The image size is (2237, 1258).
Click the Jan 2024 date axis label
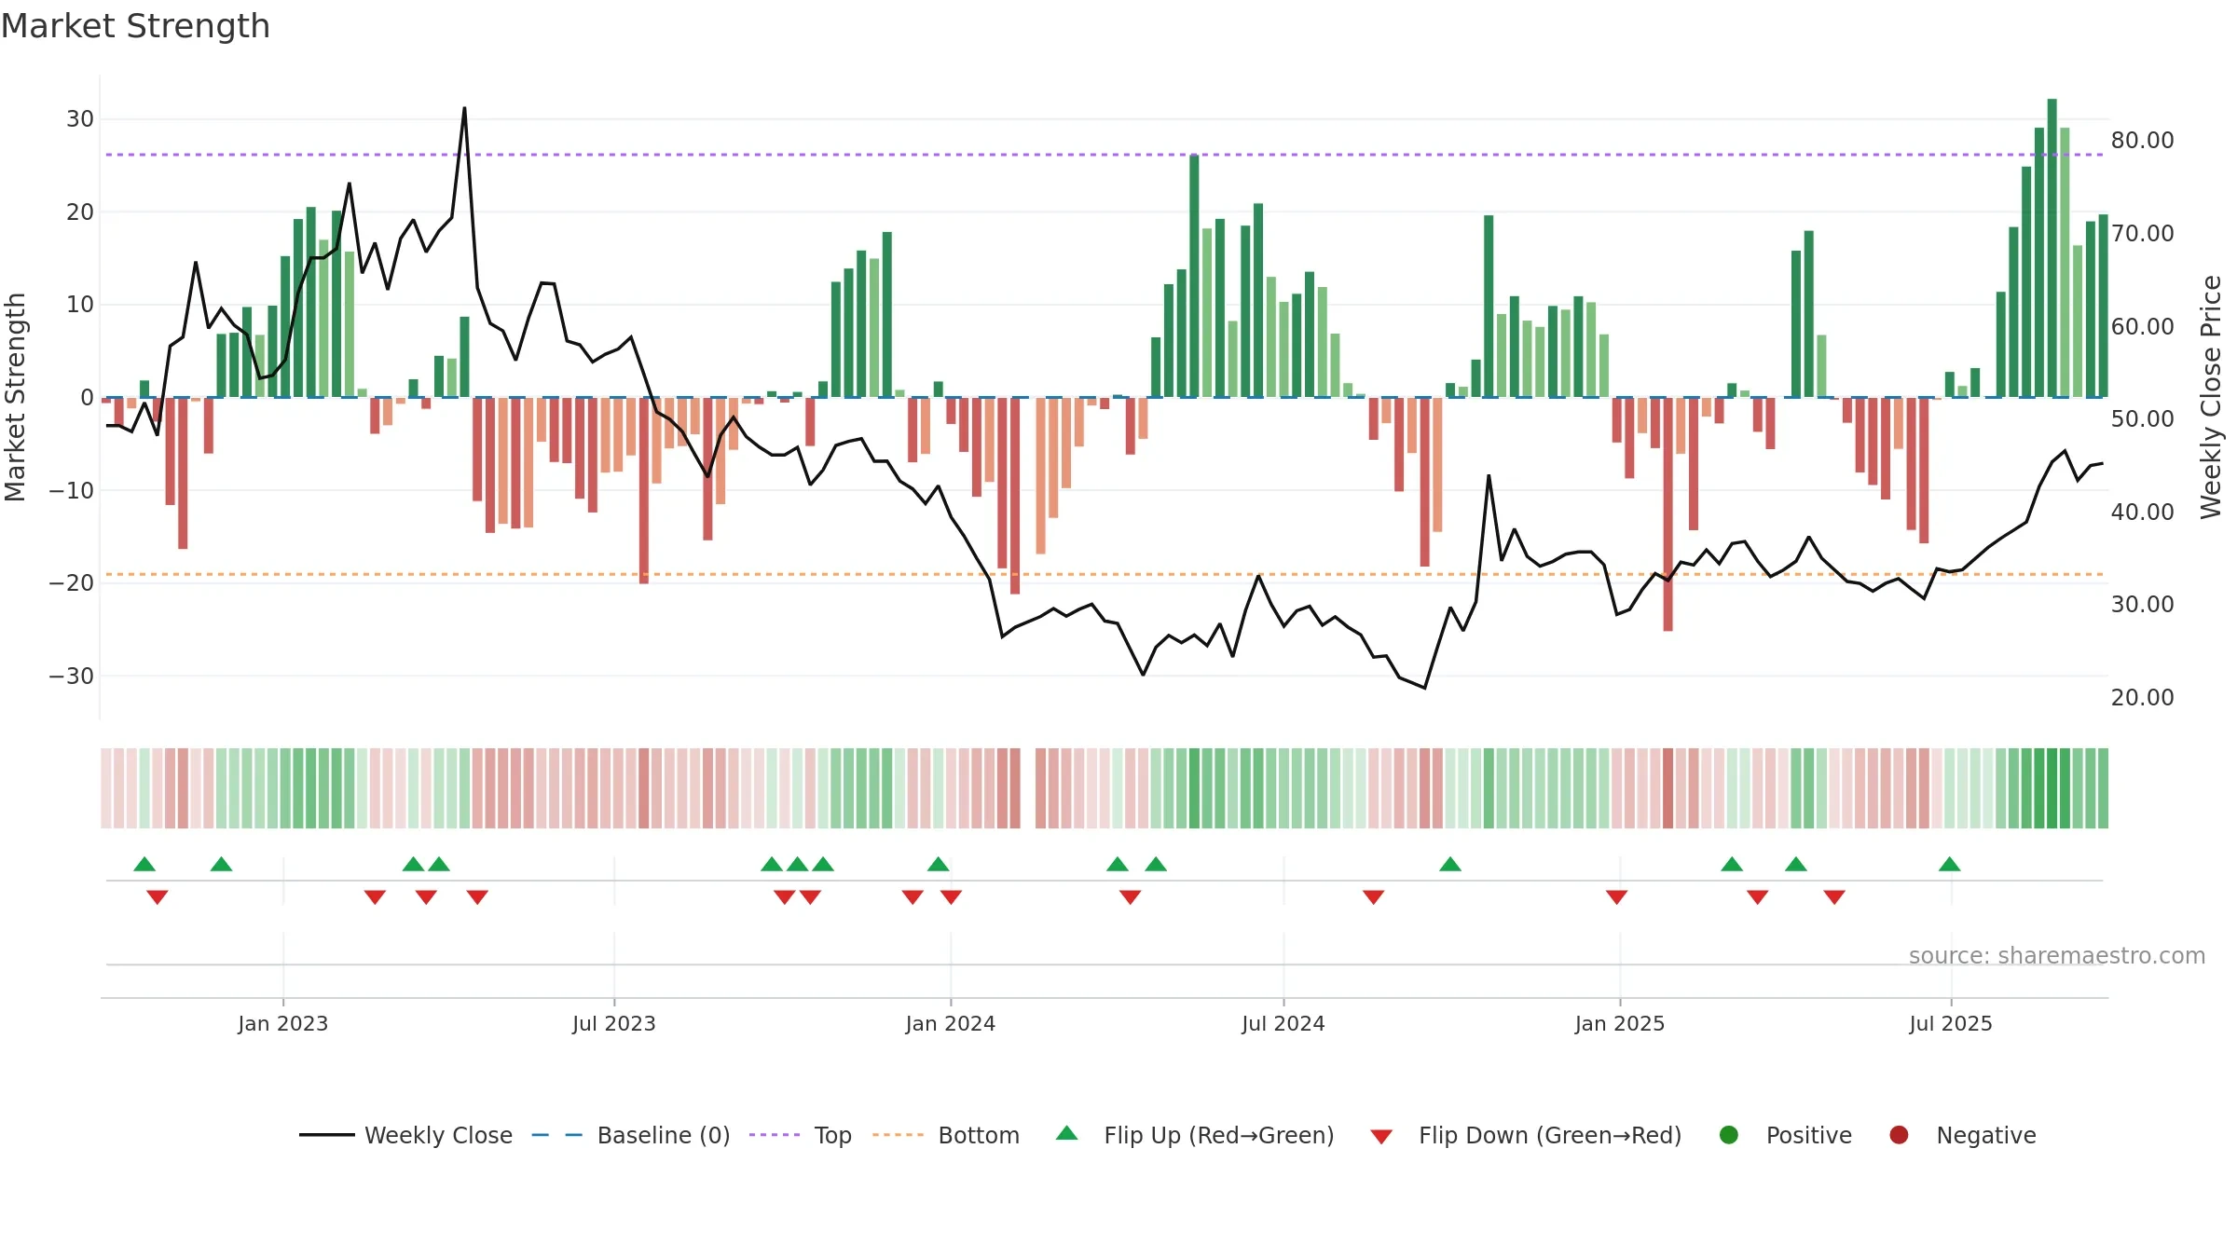coord(951,1023)
